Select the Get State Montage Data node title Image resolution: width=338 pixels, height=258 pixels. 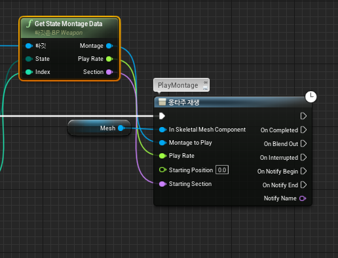(69, 24)
